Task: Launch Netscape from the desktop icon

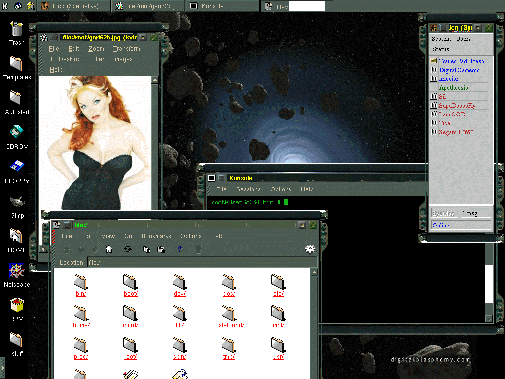Action: [x=16, y=271]
